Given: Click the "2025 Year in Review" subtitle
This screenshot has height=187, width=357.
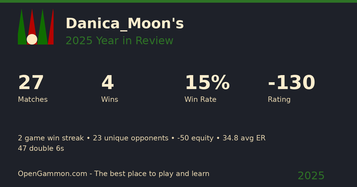Looking at the screenshot, I should pyautogui.click(x=119, y=41).
